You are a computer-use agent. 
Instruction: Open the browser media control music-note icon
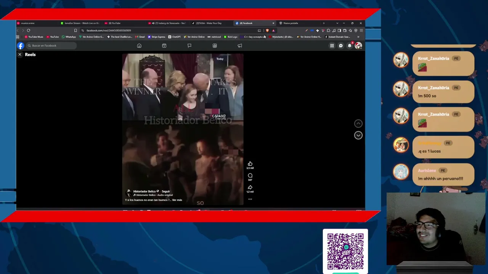pyautogui.click(x=334, y=30)
